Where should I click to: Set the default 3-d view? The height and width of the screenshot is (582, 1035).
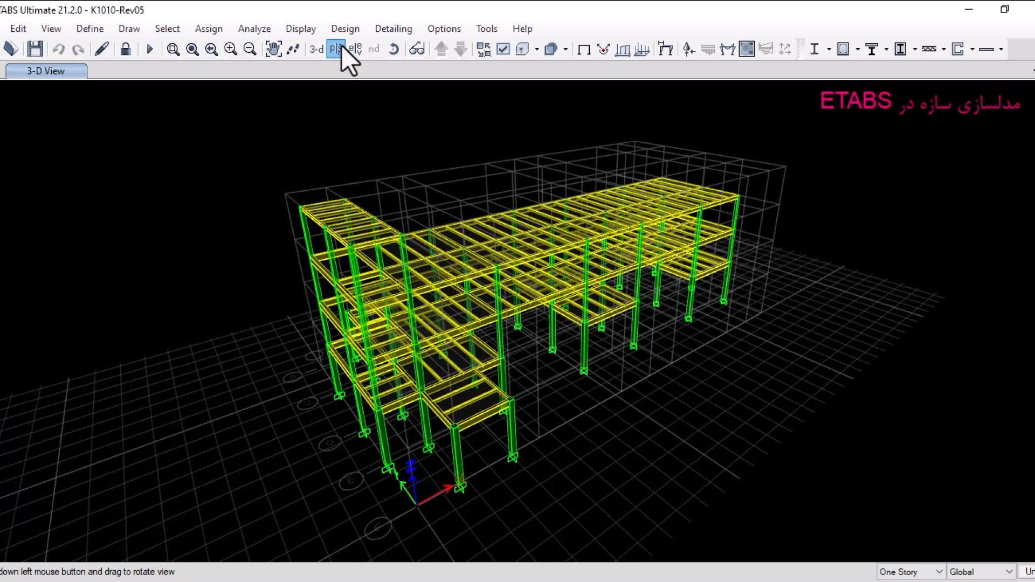click(x=316, y=50)
